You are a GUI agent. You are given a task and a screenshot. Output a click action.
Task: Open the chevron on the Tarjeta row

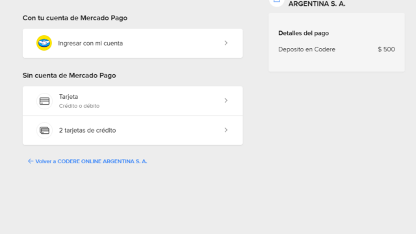click(x=226, y=101)
